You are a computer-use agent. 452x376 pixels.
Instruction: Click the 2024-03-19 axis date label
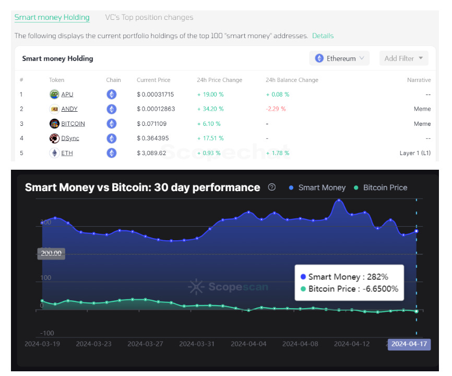(42, 344)
